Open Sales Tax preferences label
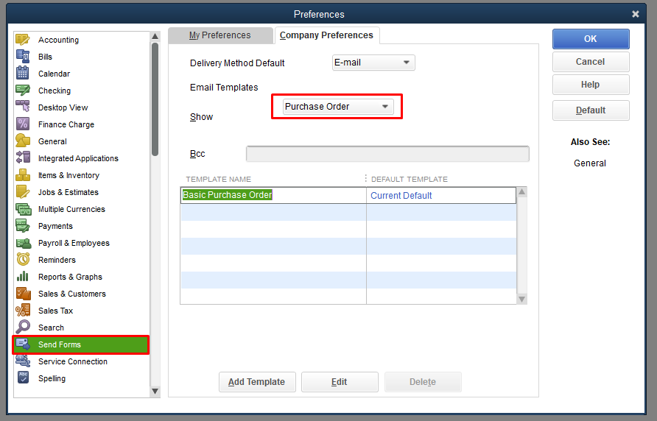 (x=55, y=311)
